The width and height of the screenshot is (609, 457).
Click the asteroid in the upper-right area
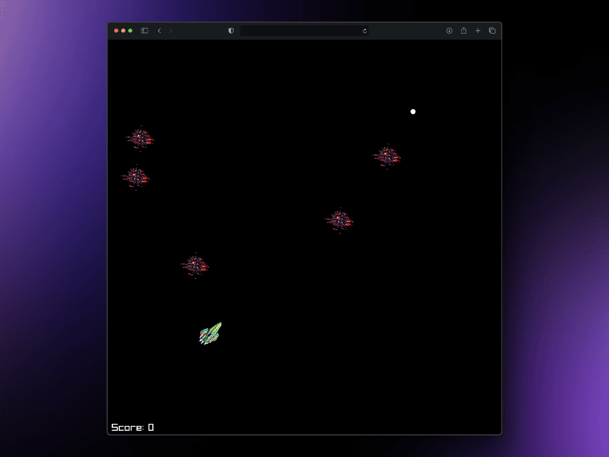388,155
